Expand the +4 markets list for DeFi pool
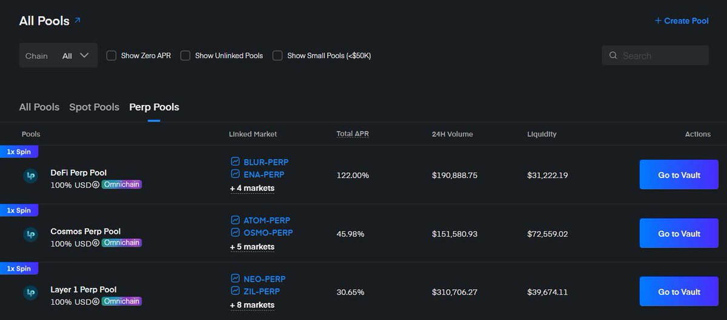 pos(252,188)
